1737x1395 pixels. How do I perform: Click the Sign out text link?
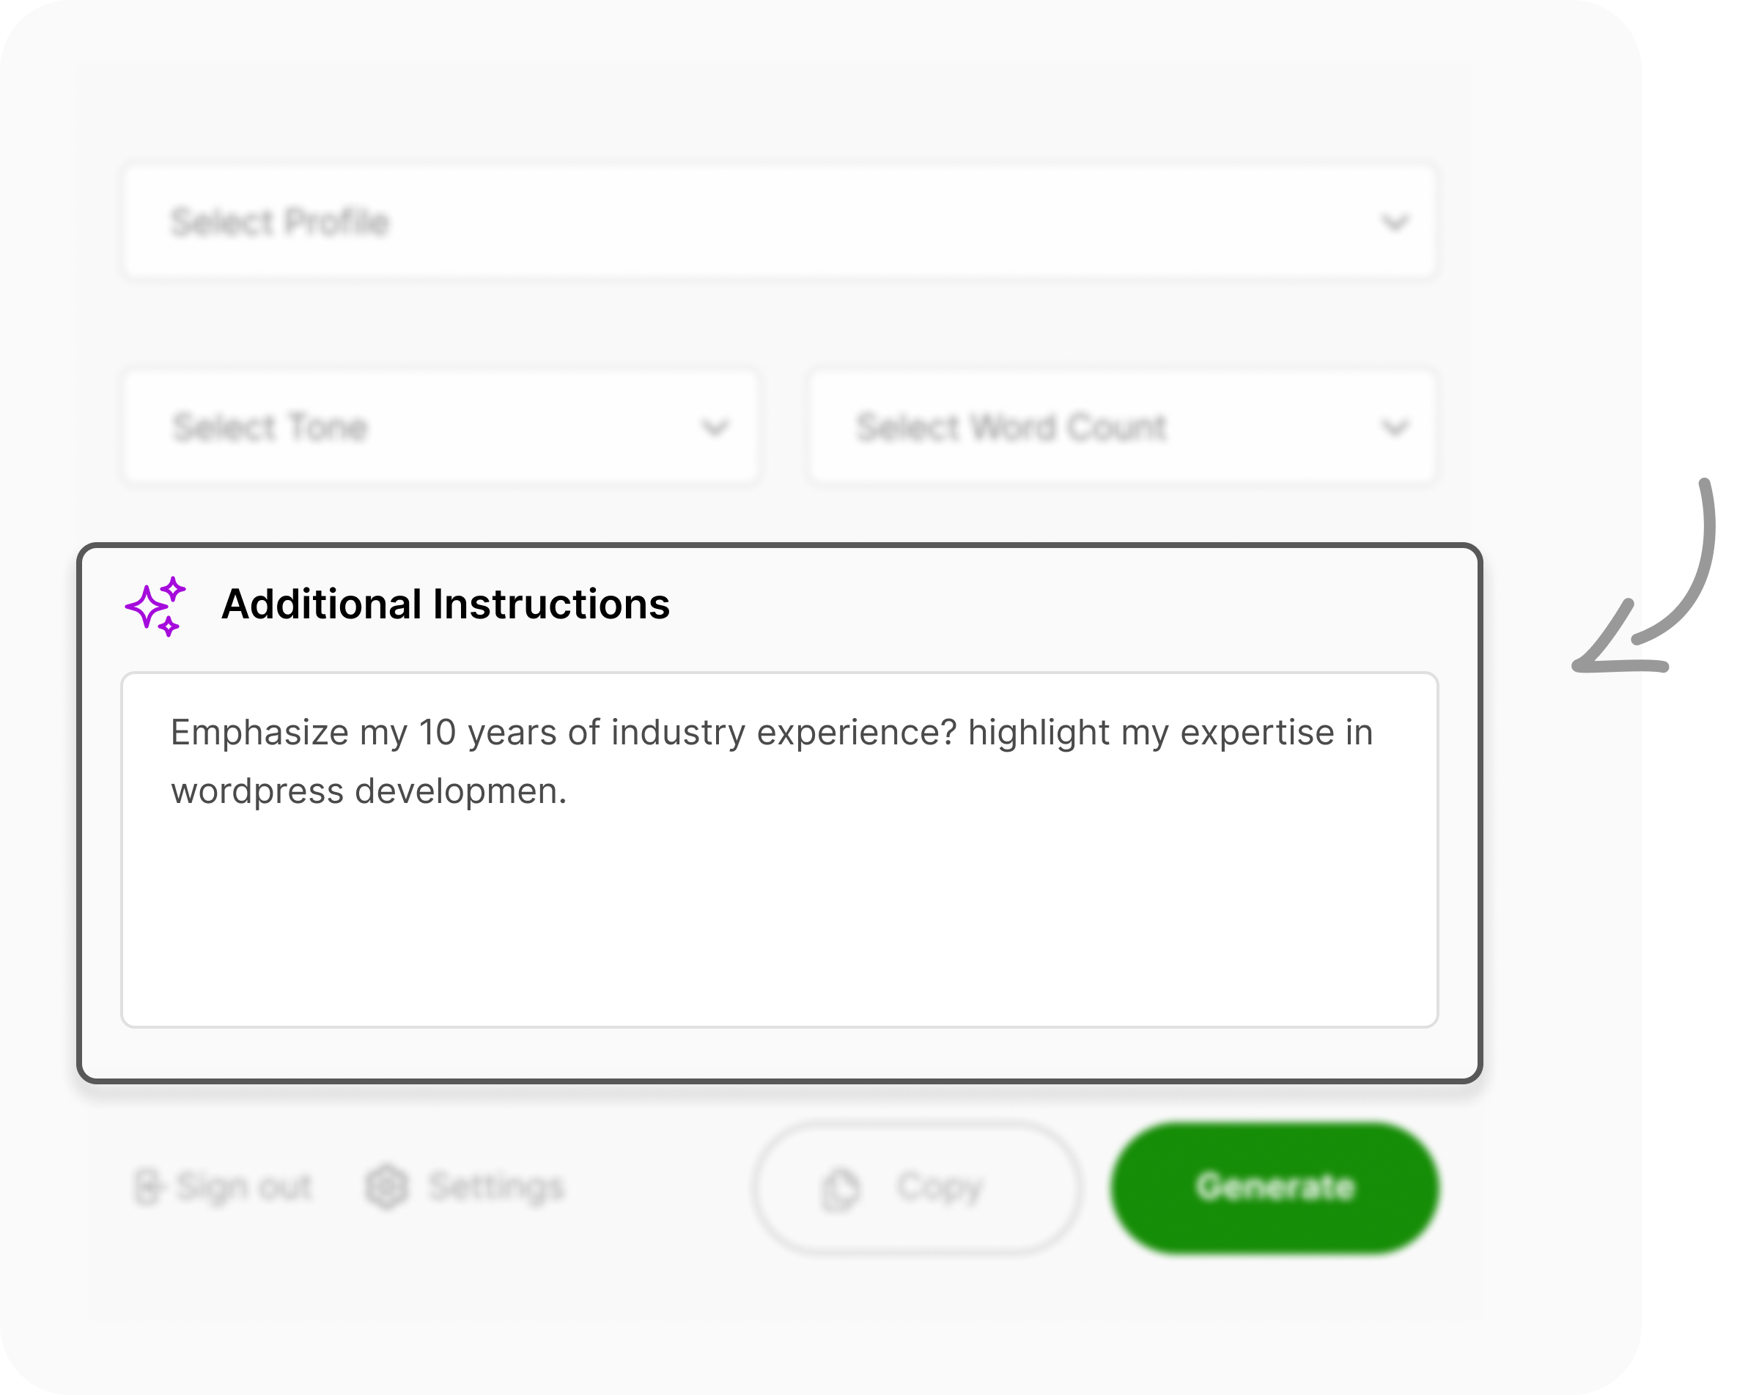point(245,1186)
